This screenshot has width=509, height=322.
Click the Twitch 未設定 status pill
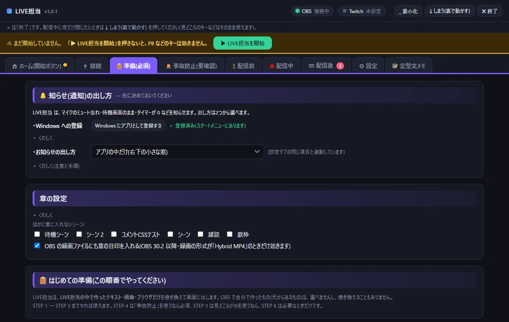(x=362, y=11)
